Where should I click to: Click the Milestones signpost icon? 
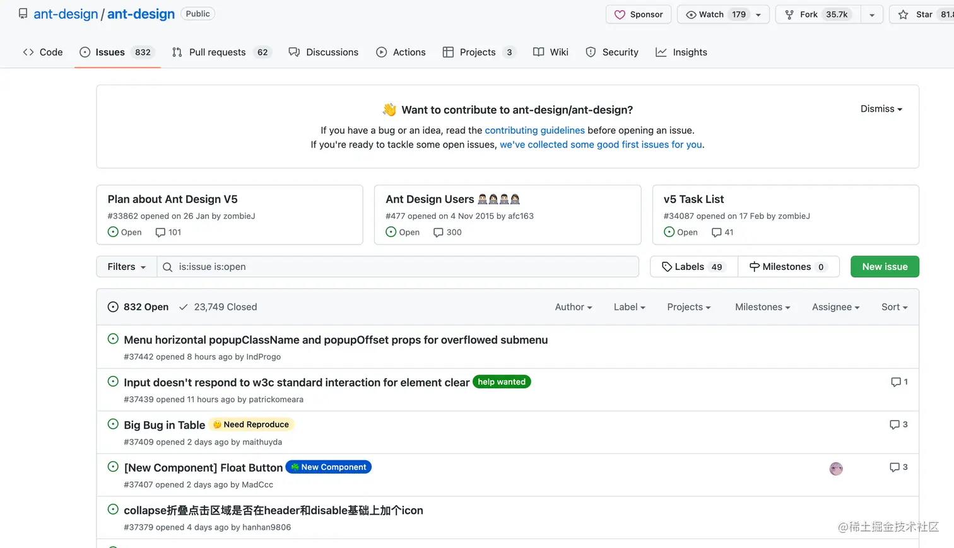[x=755, y=267]
